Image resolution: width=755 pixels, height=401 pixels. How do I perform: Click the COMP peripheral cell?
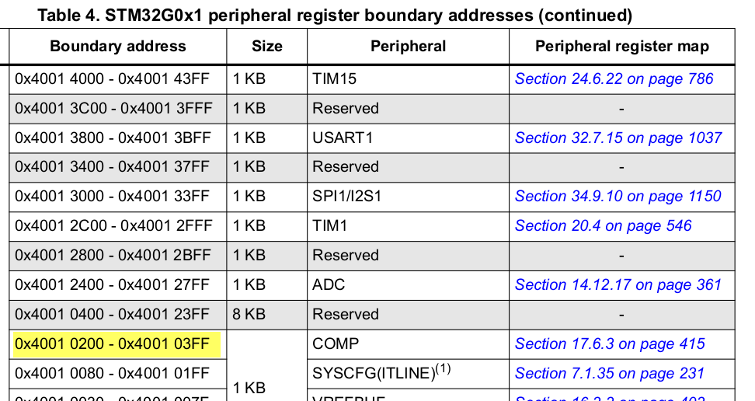[x=408, y=344]
